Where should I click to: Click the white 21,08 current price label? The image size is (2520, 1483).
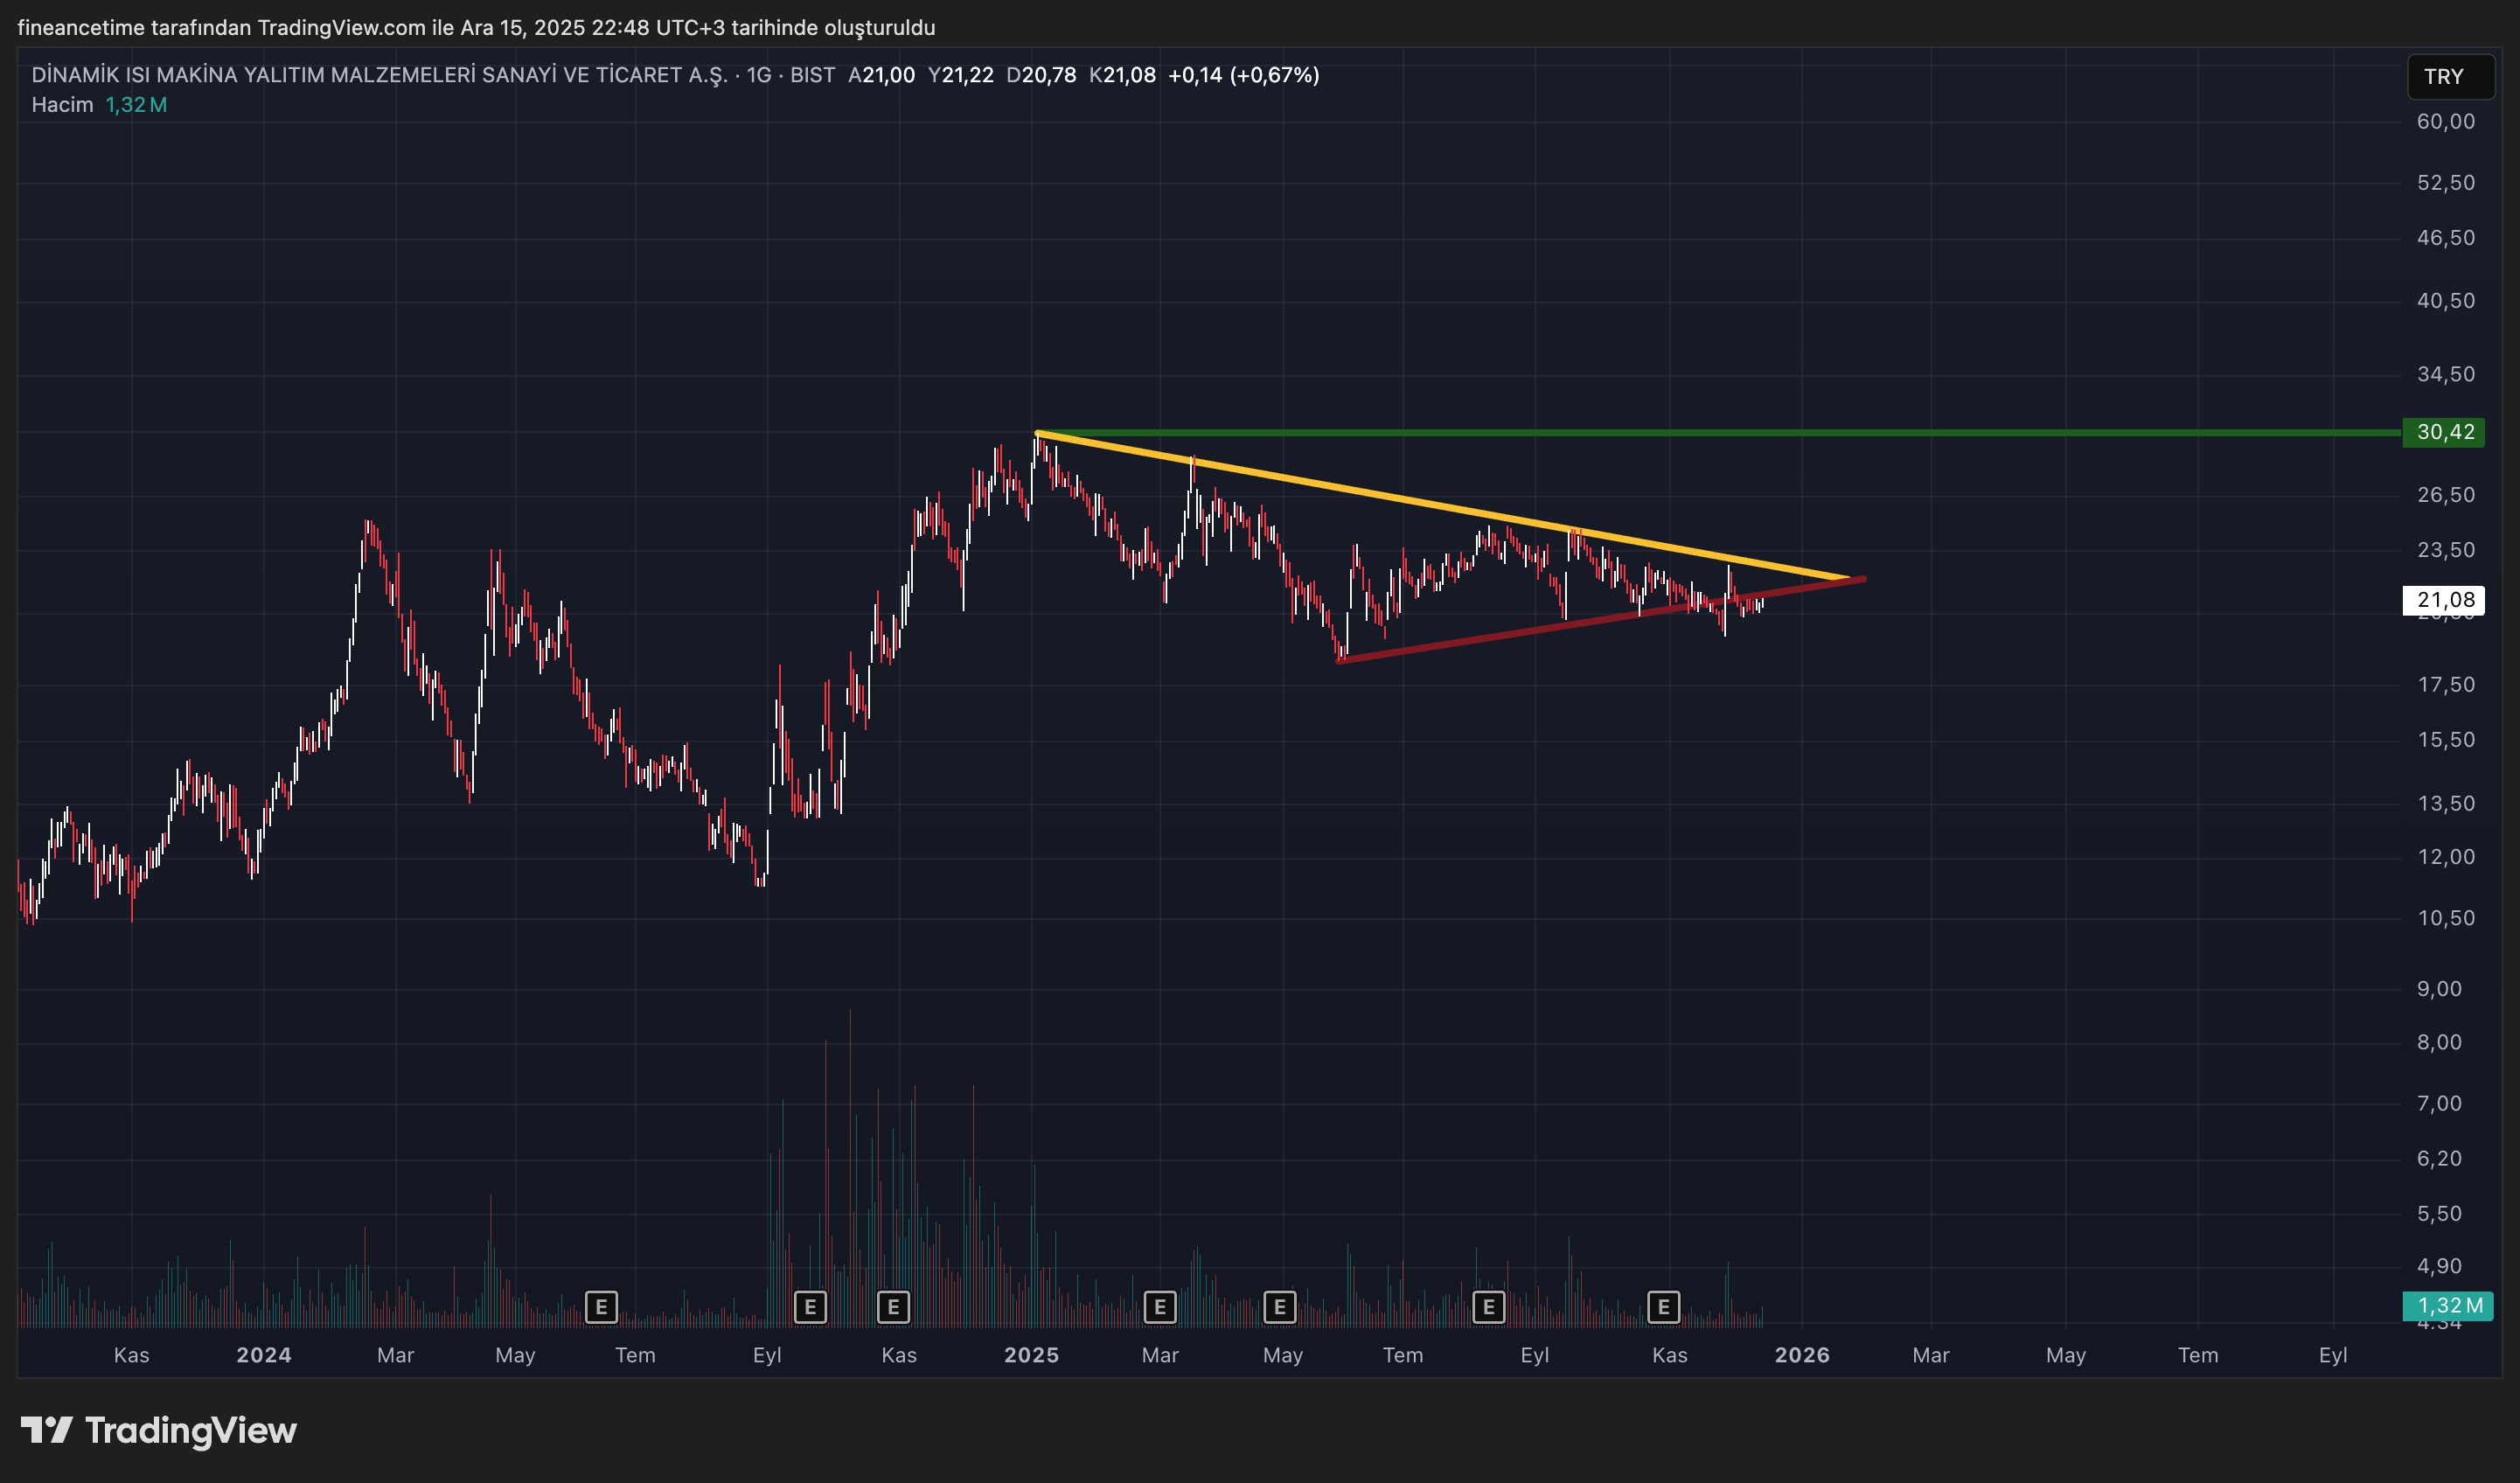2444,600
